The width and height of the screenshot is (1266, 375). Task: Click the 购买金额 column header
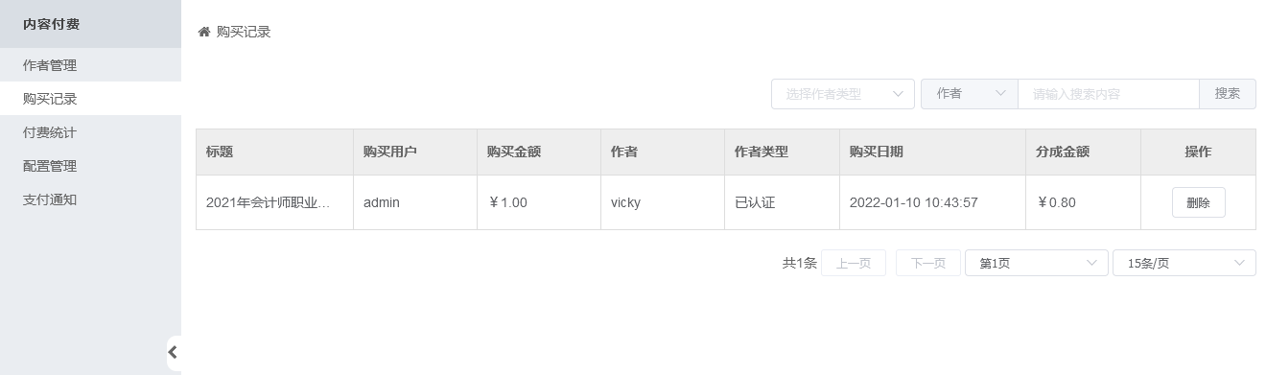pos(514,152)
